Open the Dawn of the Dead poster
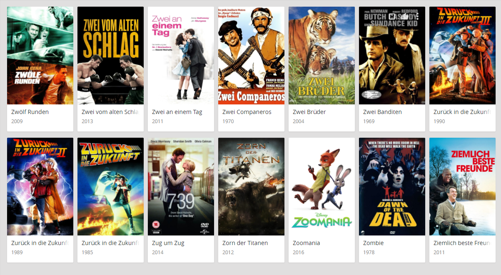The height and width of the screenshot is (275, 501). coord(392,186)
